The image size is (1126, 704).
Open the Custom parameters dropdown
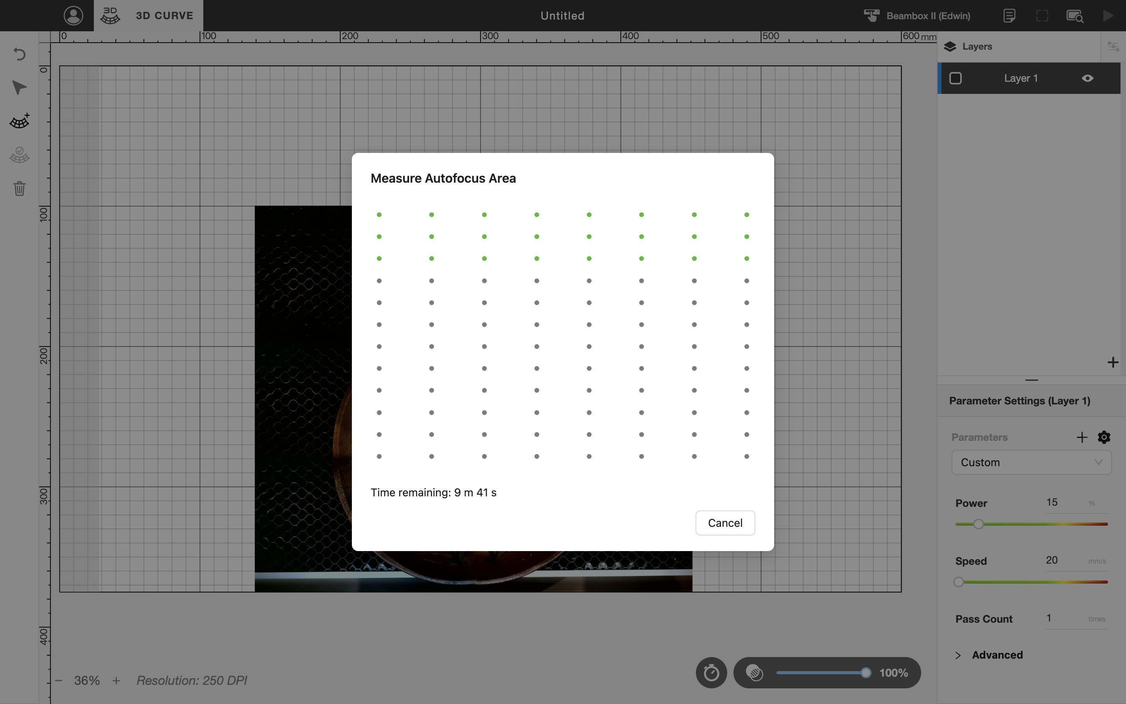pos(1031,462)
